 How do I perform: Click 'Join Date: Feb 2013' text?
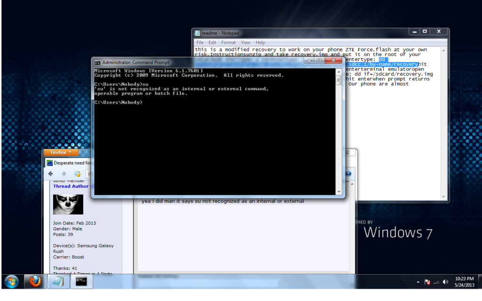point(74,223)
